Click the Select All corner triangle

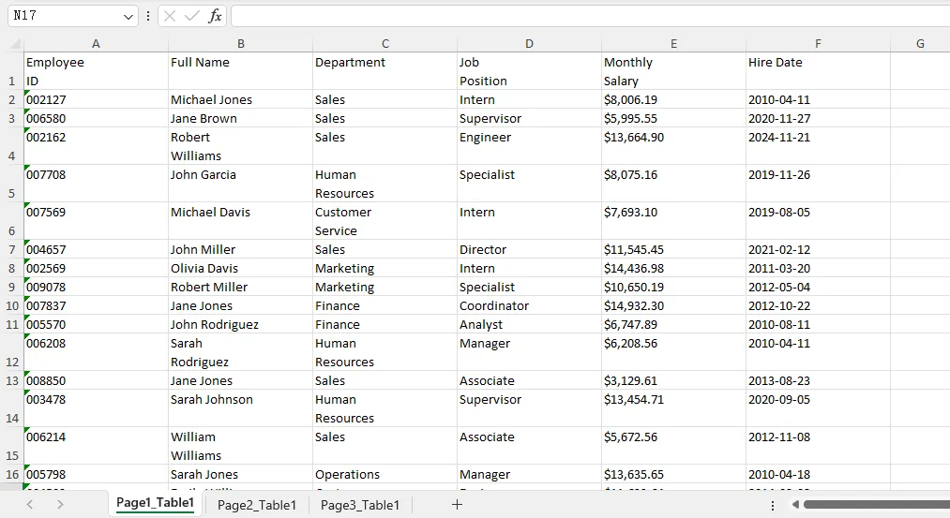coord(15,44)
